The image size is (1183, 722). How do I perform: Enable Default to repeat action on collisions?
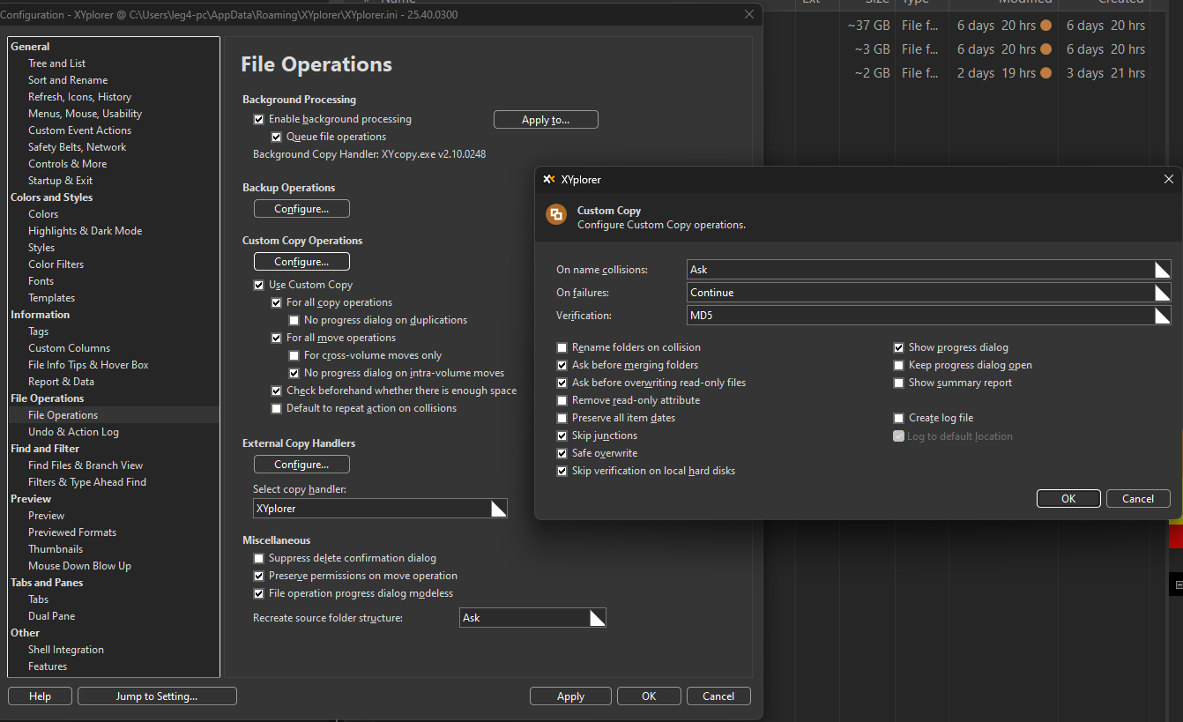[276, 408]
